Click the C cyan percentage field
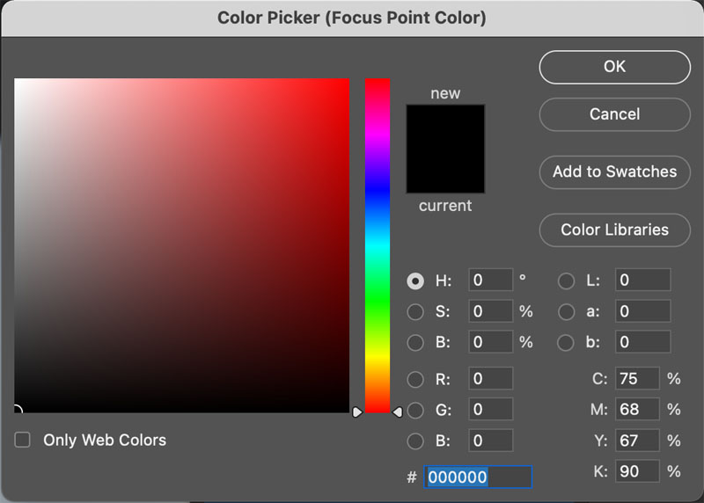 click(x=636, y=379)
